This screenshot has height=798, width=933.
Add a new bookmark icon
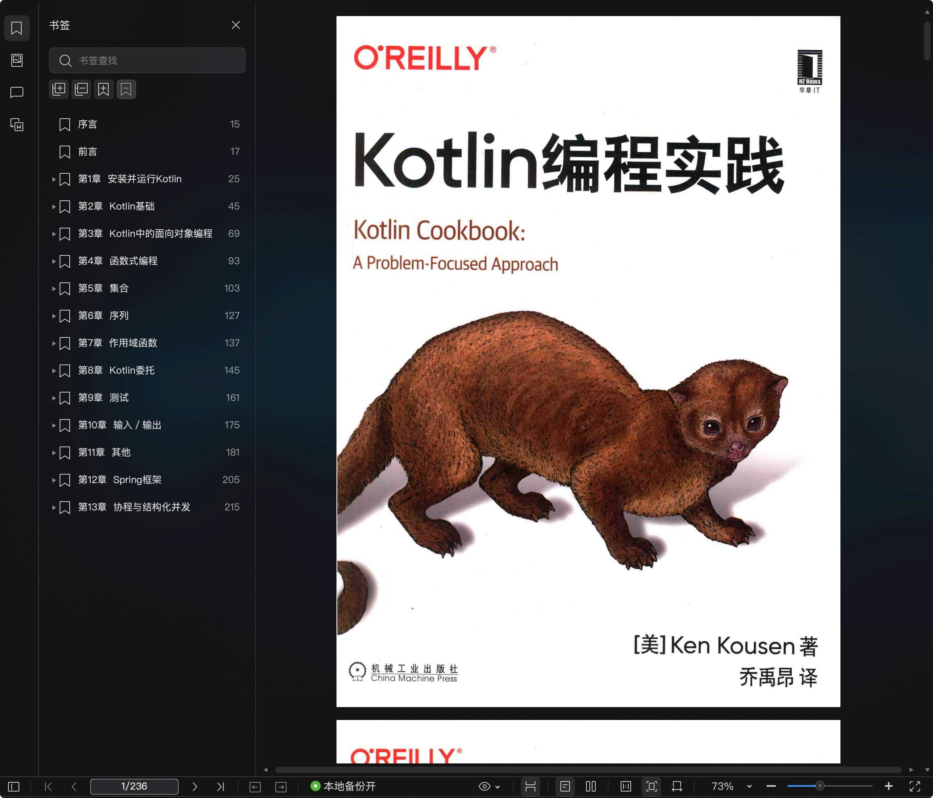103,89
